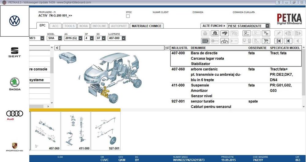Click the brake disc parts icon
Image resolution: width=306 pixels, height=162 pixels.
[x=215, y=34]
